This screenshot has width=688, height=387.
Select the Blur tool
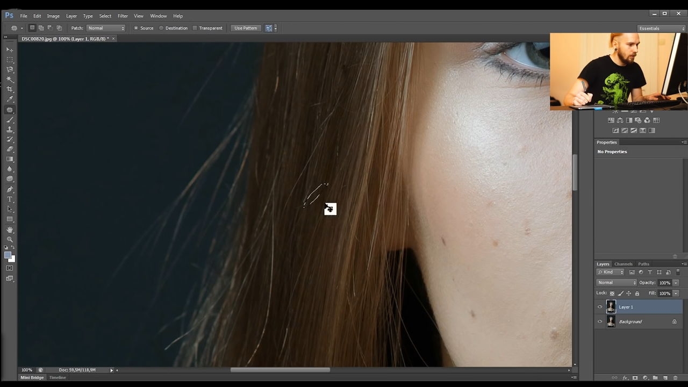click(x=10, y=169)
